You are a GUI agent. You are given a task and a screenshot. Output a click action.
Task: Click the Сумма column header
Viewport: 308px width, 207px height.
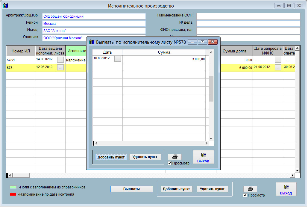coord(164,52)
